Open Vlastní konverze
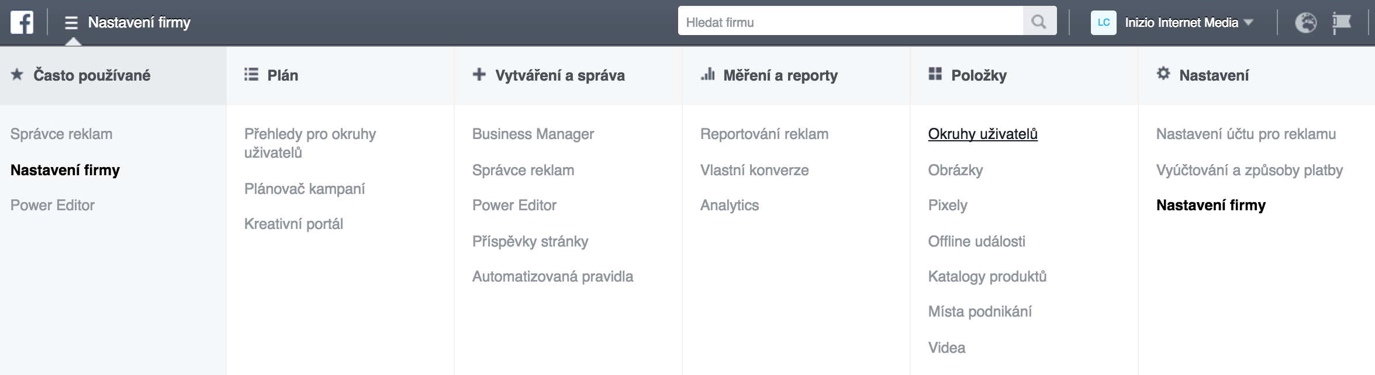Viewport: 1375px width, 375px height. click(x=755, y=170)
